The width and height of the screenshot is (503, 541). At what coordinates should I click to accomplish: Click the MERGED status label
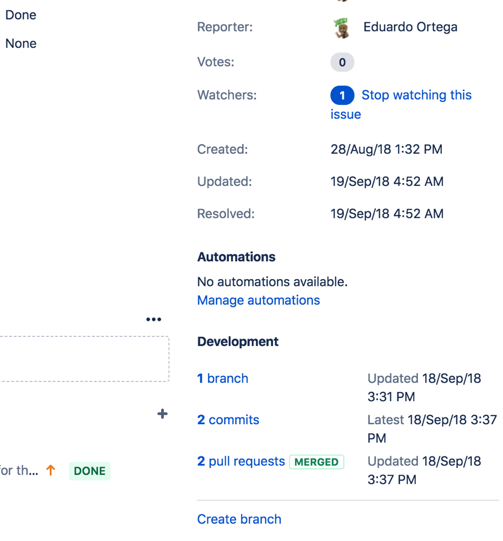[x=317, y=462]
